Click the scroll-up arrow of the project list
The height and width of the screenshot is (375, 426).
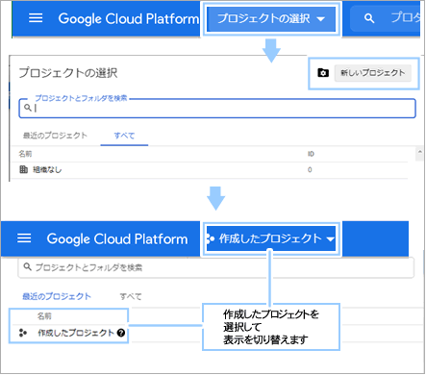pyautogui.click(x=419, y=151)
